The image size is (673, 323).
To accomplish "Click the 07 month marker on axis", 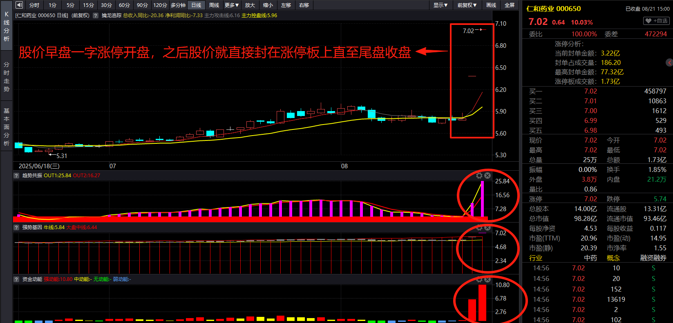I will coord(113,166).
